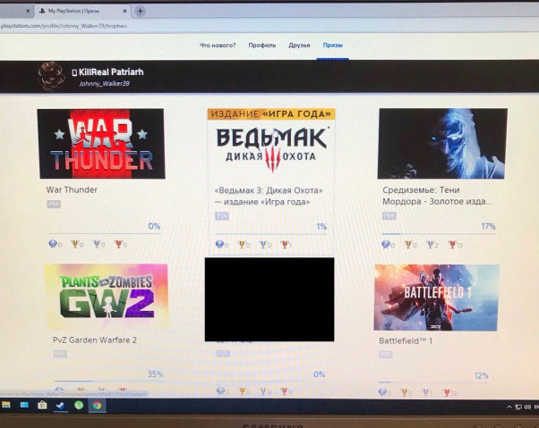Screen dimensions: 539x428
Task: Click Ведьмак 3 platinum trophy icon
Action: (219, 244)
